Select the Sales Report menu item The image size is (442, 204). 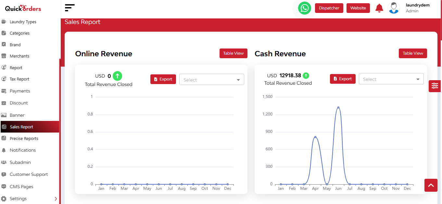pyautogui.click(x=30, y=127)
